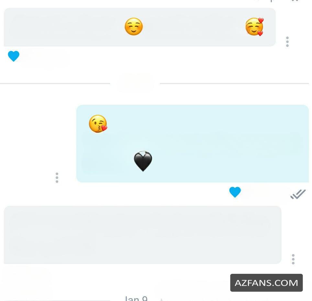Click the relieved face emoji in top message
Viewport: 312px width, 301px height.
tap(134, 27)
